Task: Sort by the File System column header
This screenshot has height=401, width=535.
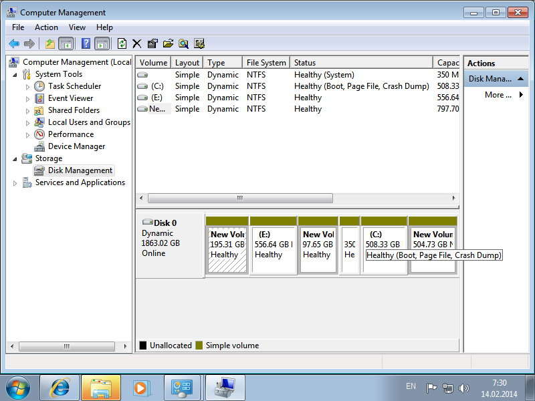Action: pyautogui.click(x=266, y=63)
